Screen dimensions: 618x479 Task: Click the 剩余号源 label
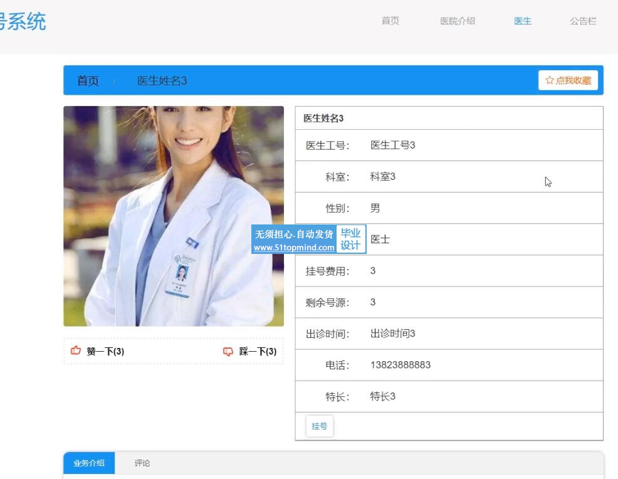point(328,303)
